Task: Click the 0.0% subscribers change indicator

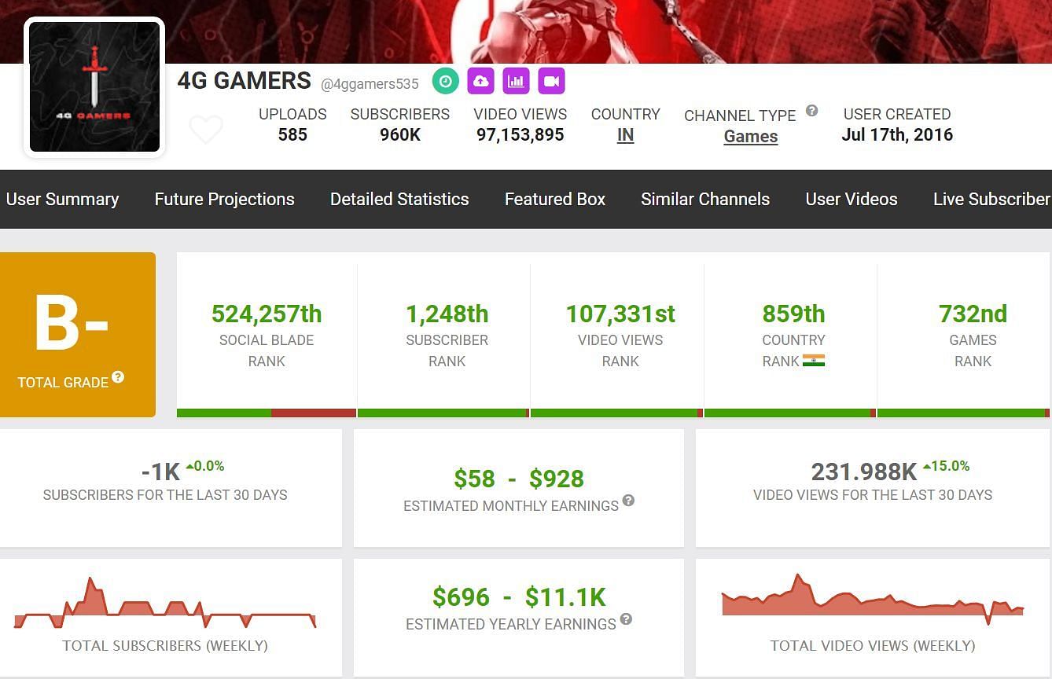Action: point(205,466)
